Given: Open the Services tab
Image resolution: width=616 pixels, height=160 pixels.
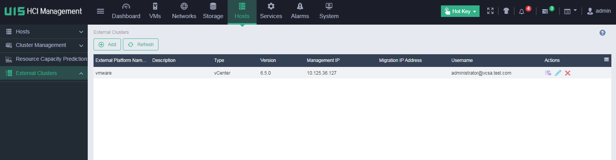Looking at the screenshot, I should click(x=271, y=12).
